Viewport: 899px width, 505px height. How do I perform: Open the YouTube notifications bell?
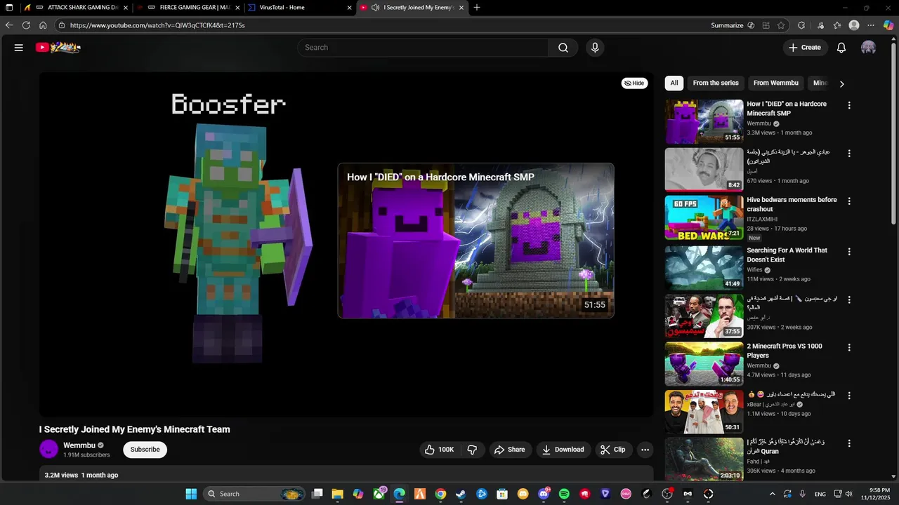tap(841, 48)
